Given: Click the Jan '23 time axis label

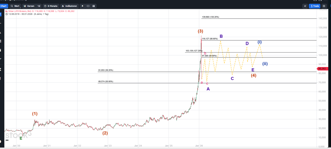Looking at the screenshot, I should click(108, 145).
